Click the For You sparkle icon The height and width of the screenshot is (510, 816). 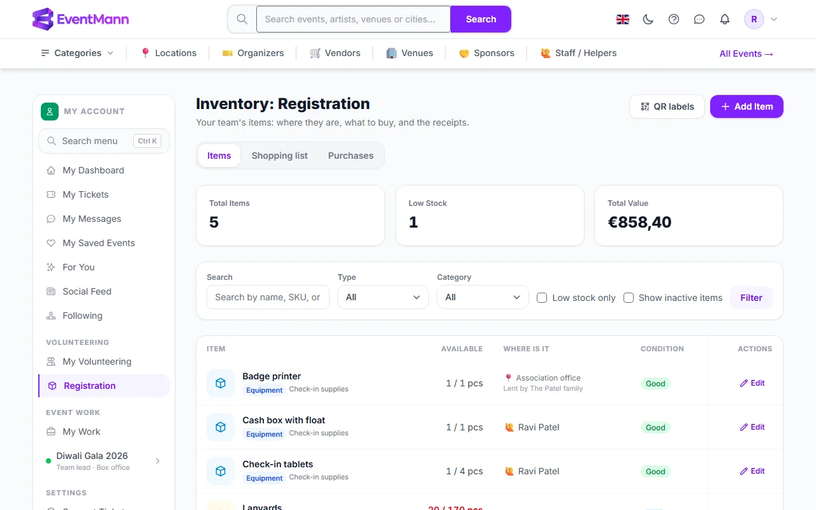(51, 267)
